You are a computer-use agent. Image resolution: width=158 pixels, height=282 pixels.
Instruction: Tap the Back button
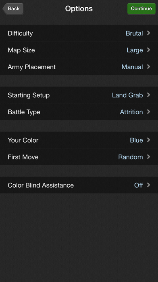click(13, 9)
